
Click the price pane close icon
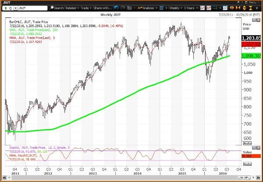(x=258, y=20)
